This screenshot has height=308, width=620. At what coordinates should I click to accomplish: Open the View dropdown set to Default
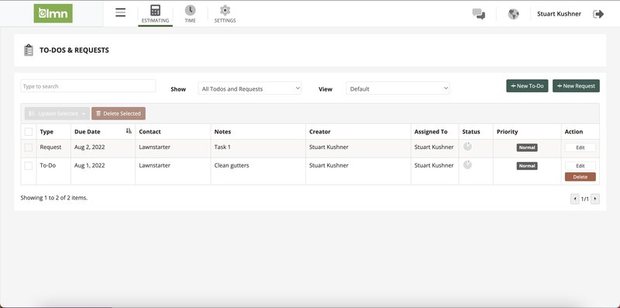(x=398, y=88)
